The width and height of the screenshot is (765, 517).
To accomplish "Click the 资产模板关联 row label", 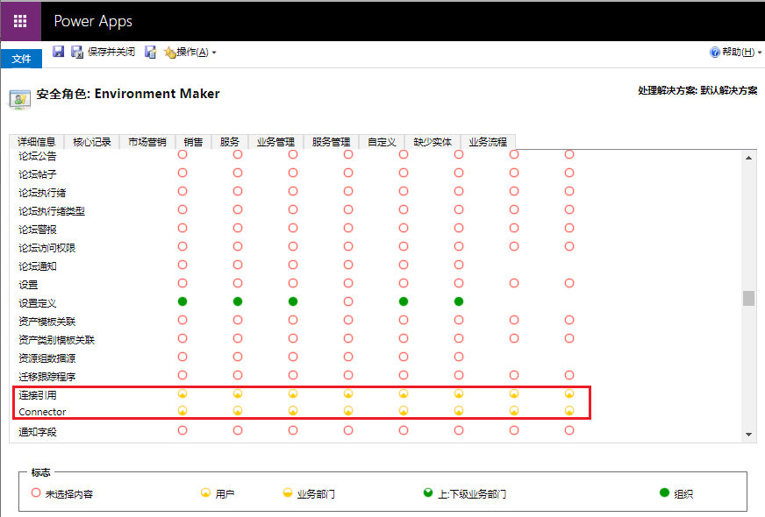I will (47, 322).
